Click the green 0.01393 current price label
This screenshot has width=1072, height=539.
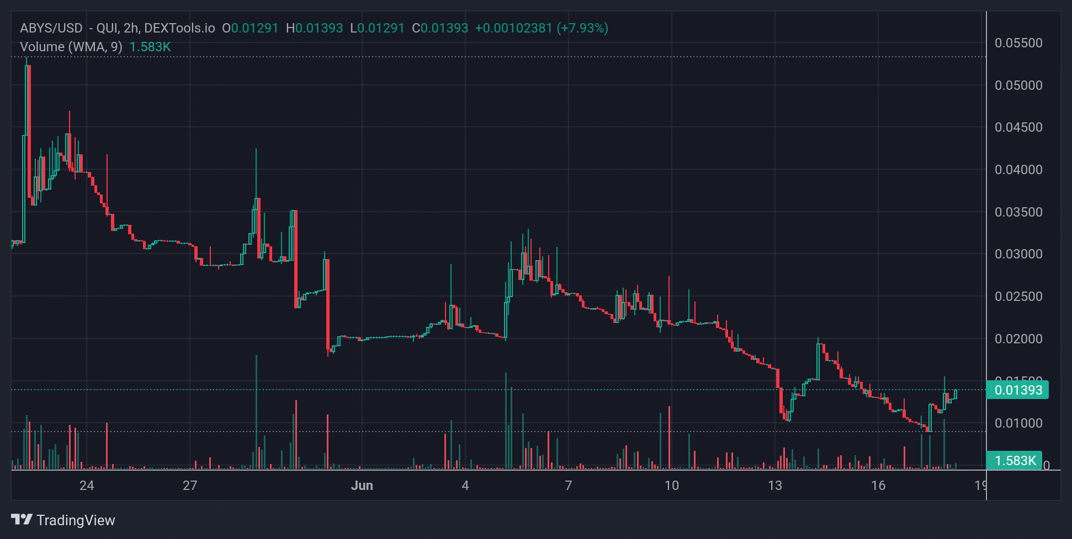pos(1017,390)
